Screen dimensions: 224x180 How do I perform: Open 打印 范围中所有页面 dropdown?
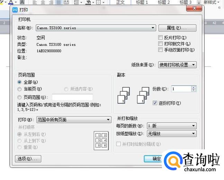[x=74, y=120]
